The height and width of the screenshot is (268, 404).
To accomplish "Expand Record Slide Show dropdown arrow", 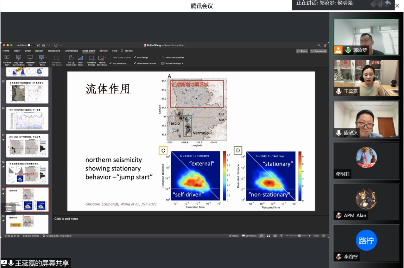I will coord(105,58).
